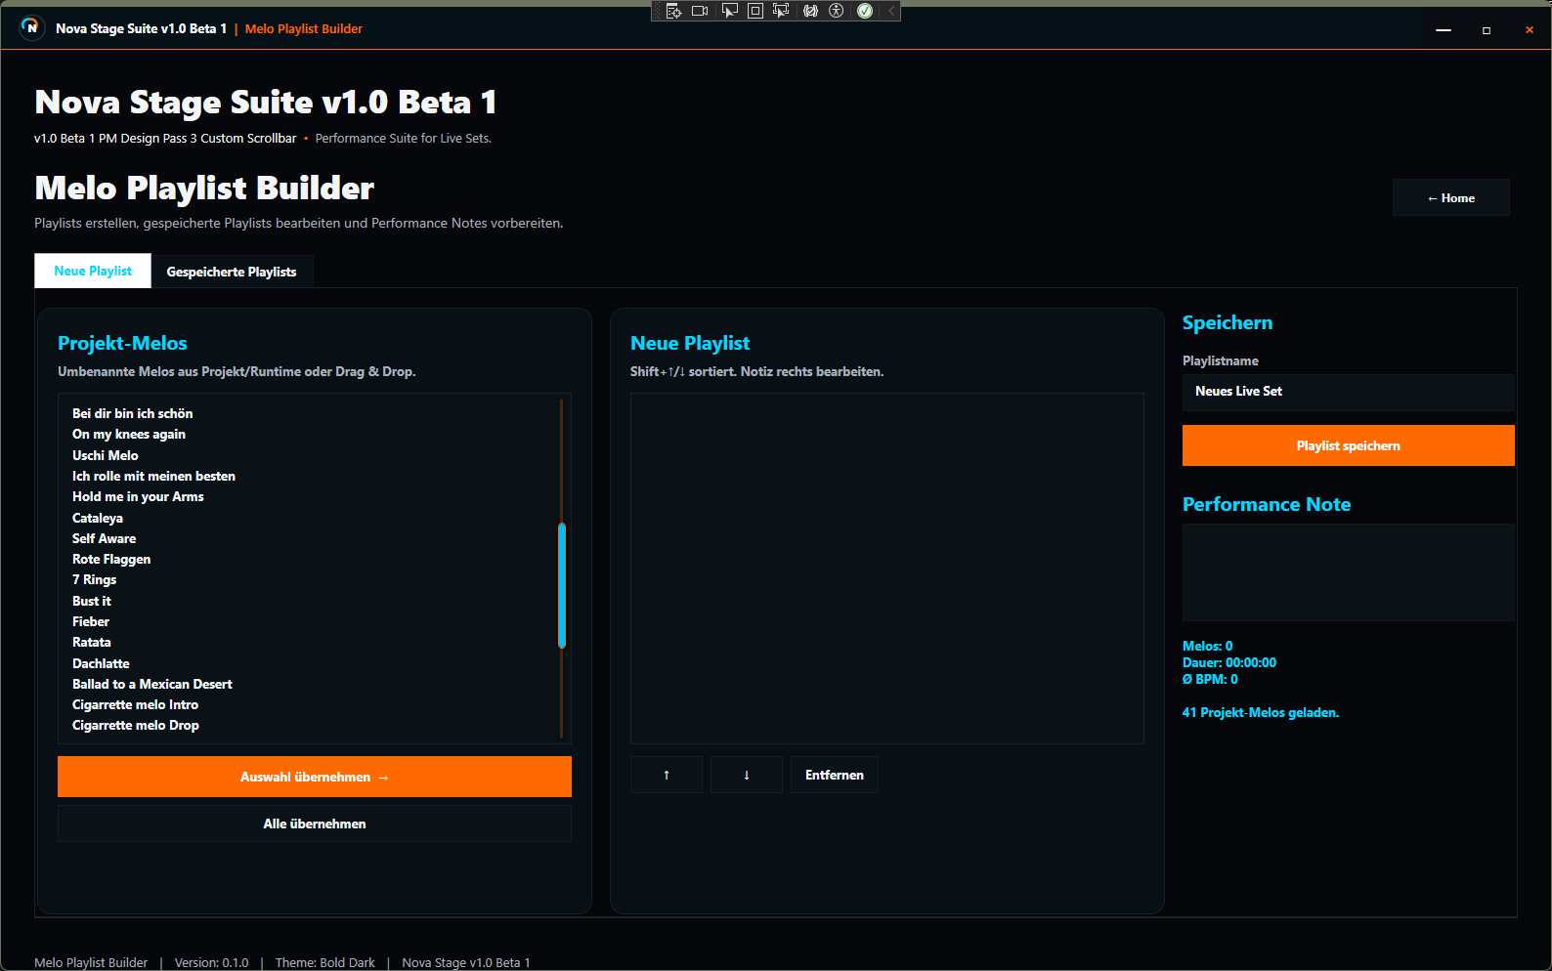1552x971 pixels.
Task: Switch to Gespeicherte Playlists tab
Action: [x=232, y=272]
